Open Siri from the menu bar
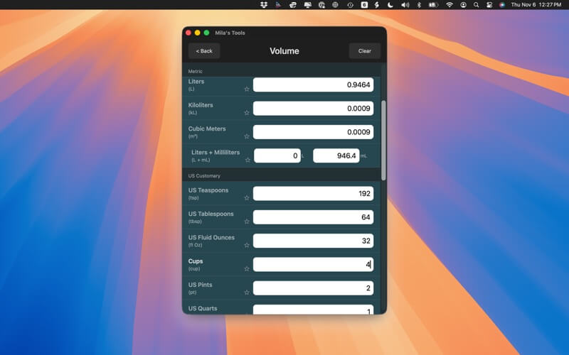The width and height of the screenshot is (569, 355). [x=502, y=5]
